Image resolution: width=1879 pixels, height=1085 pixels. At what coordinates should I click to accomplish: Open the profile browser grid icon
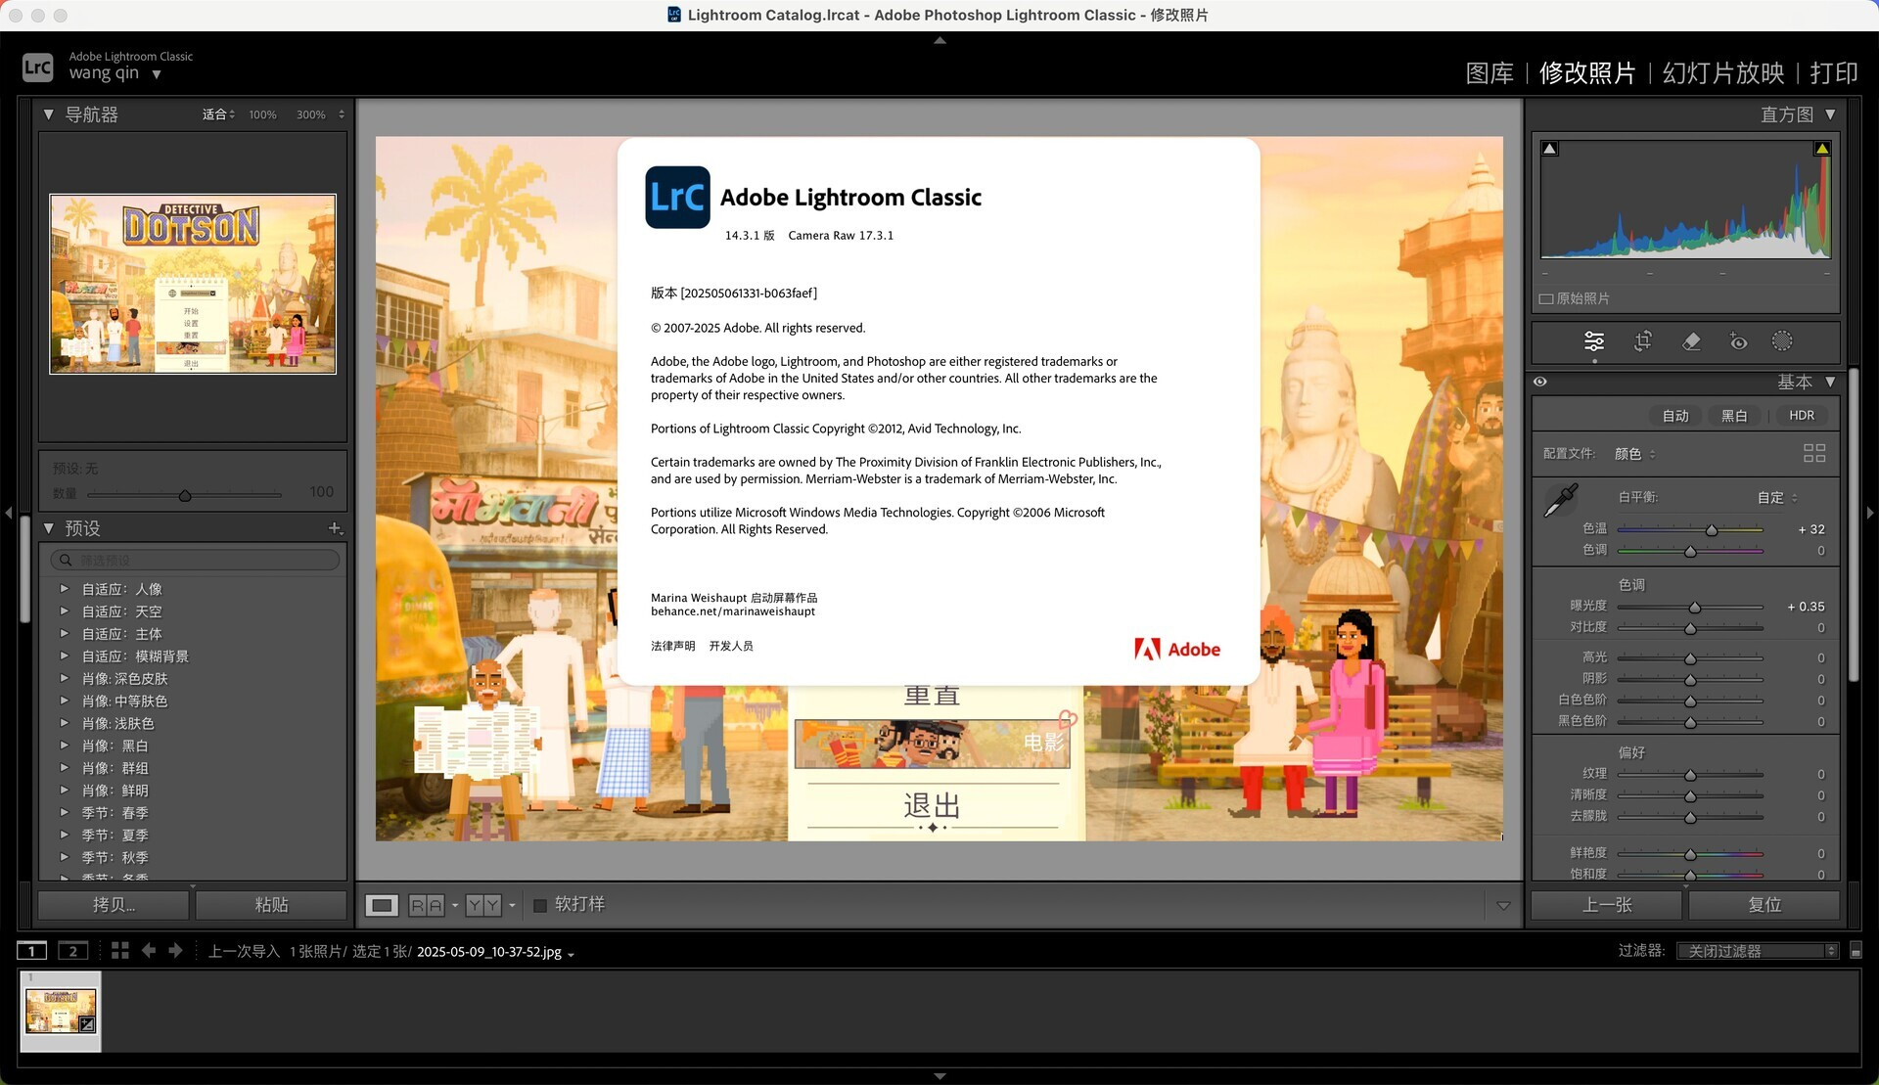click(1813, 453)
